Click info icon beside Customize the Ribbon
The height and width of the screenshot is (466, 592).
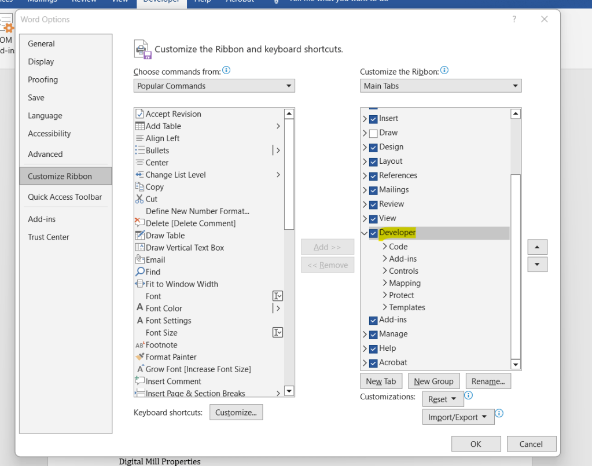click(444, 70)
